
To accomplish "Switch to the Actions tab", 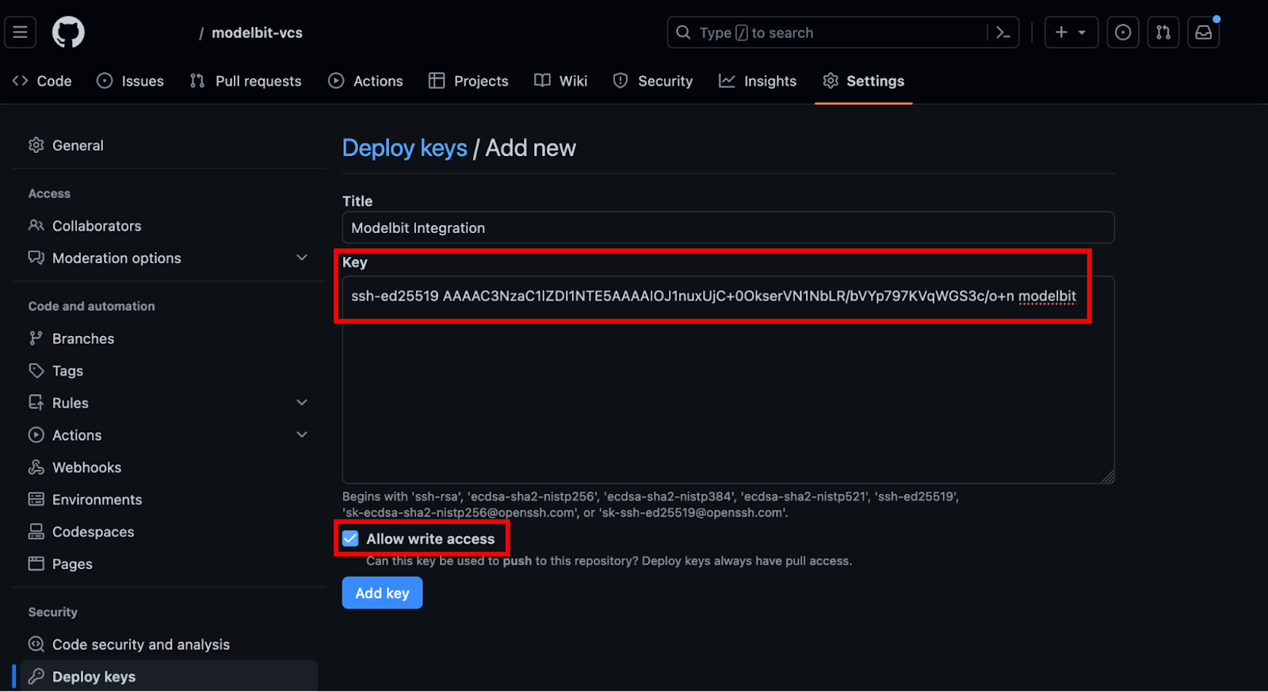I will [x=365, y=81].
